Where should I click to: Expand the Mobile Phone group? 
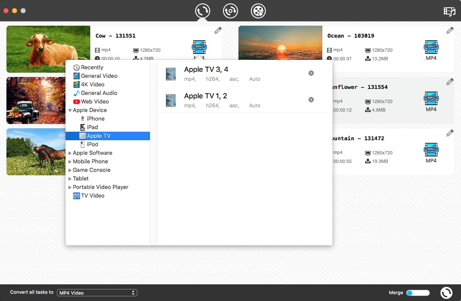[70, 162]
